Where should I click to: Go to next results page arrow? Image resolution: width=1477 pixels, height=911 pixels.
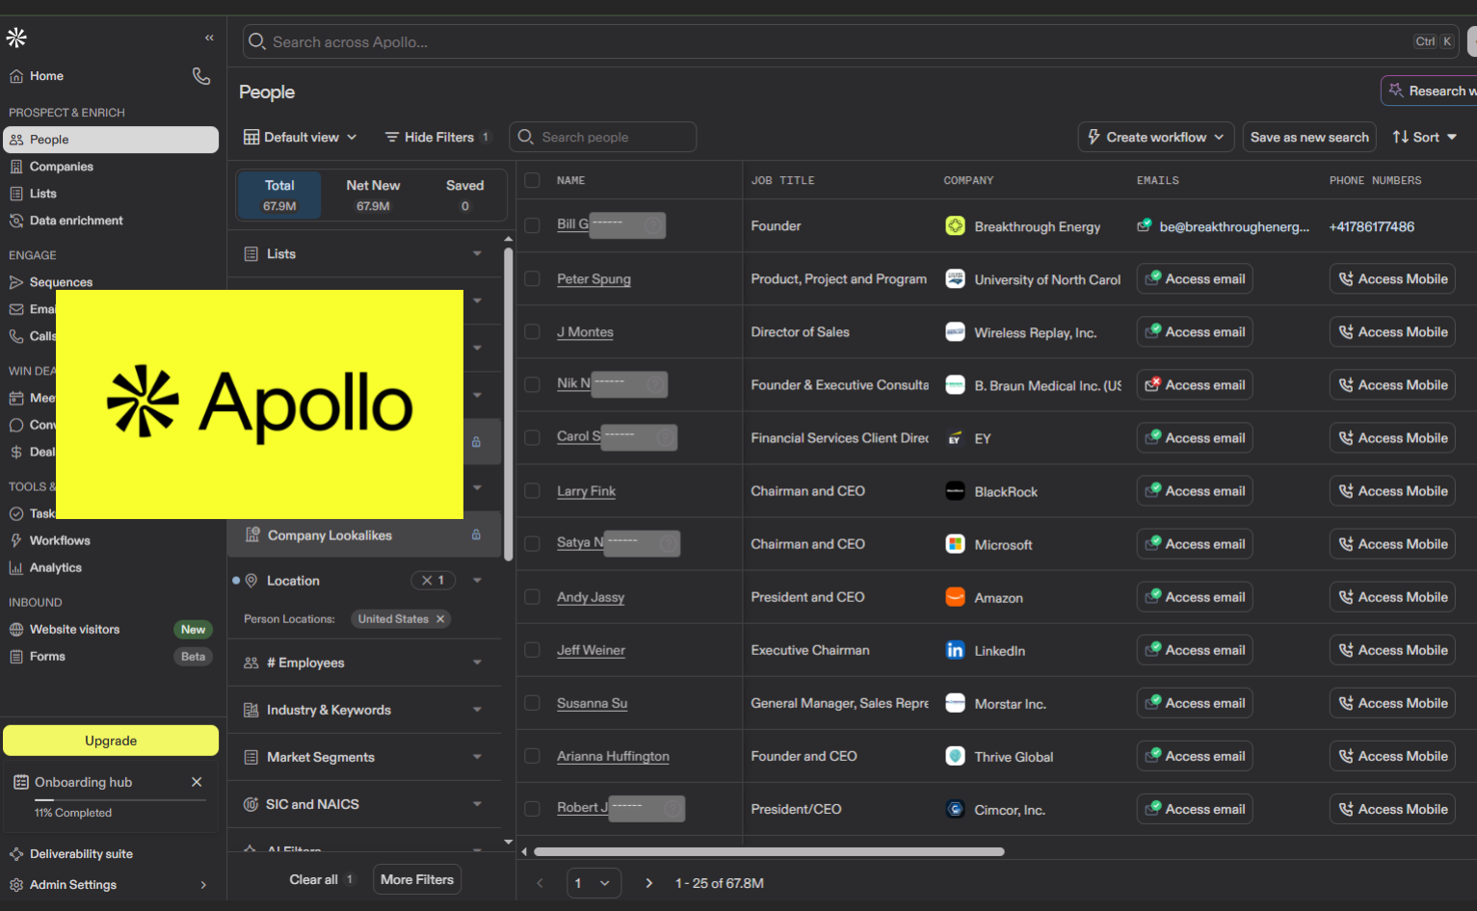point(649,883)
